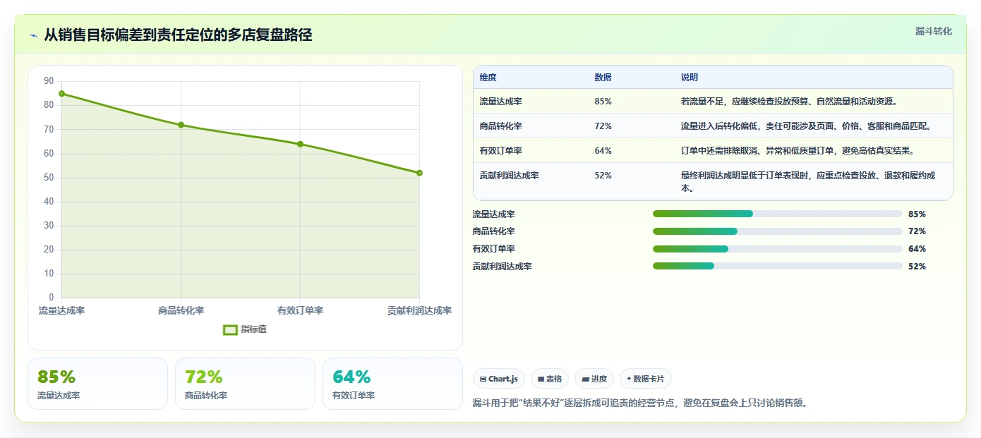Screen dimensions: 981x438
Task: Click 流量达成率 label left of progress bar
Action: [493, 214]
